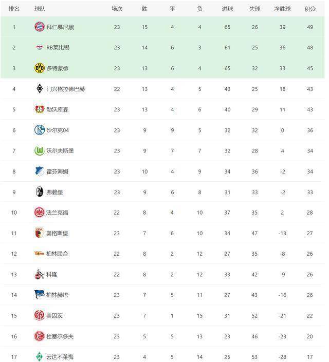This screenshot has height=362, width=329.
Task: Click the Leverkusen club logo
Action: [40, 109]
